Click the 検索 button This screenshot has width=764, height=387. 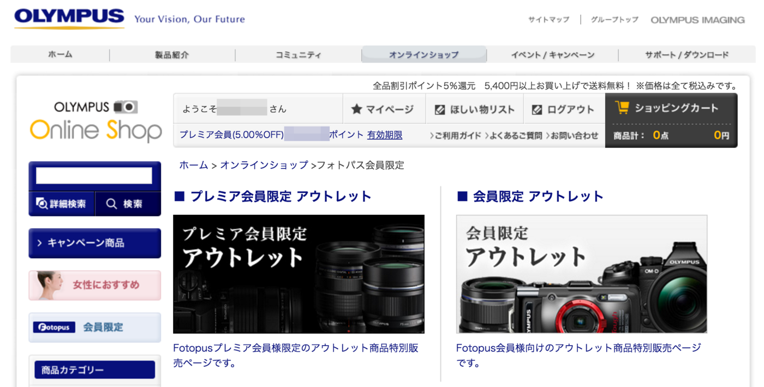coord(128,204)
